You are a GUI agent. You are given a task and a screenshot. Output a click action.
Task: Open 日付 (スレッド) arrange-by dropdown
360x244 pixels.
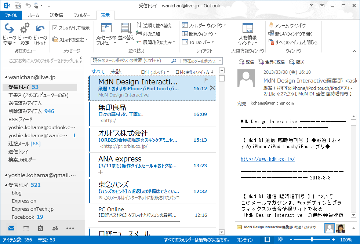click(155, 72)
